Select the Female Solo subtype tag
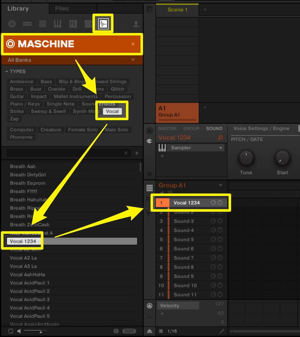Viewport: 300px width, 337px height. (x=83, y=130)
